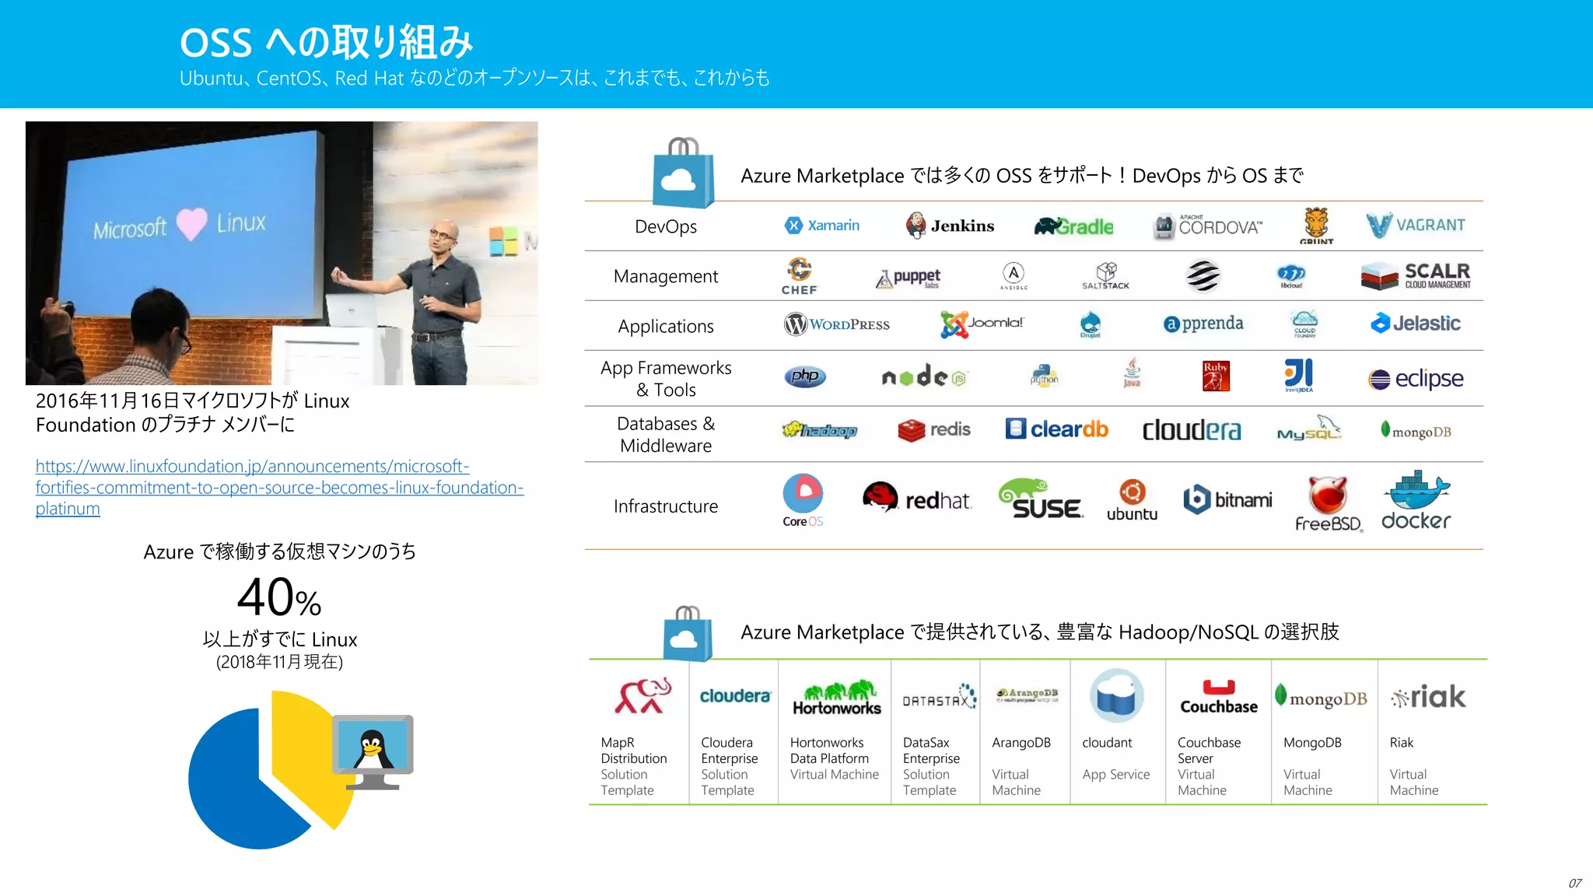
Task: Select the Hadoop elephant logo
Action: click(820, 430)
